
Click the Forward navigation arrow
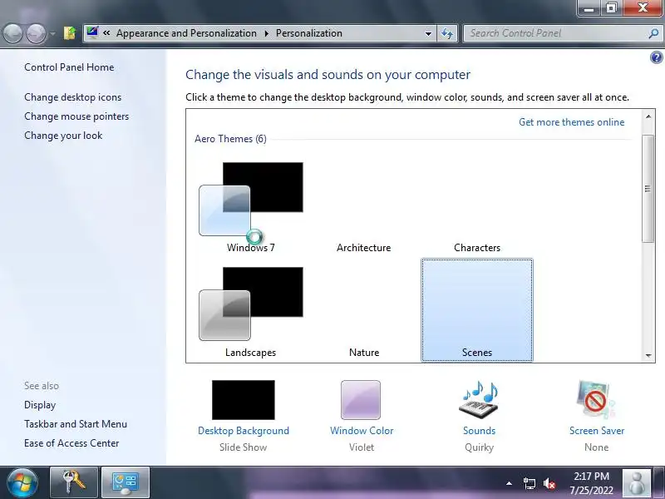pos(36,33)
